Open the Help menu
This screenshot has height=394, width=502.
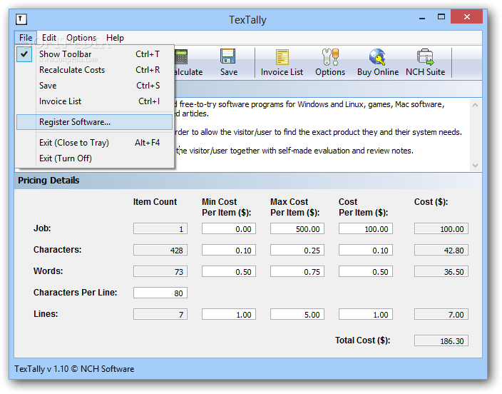[115, 38]
